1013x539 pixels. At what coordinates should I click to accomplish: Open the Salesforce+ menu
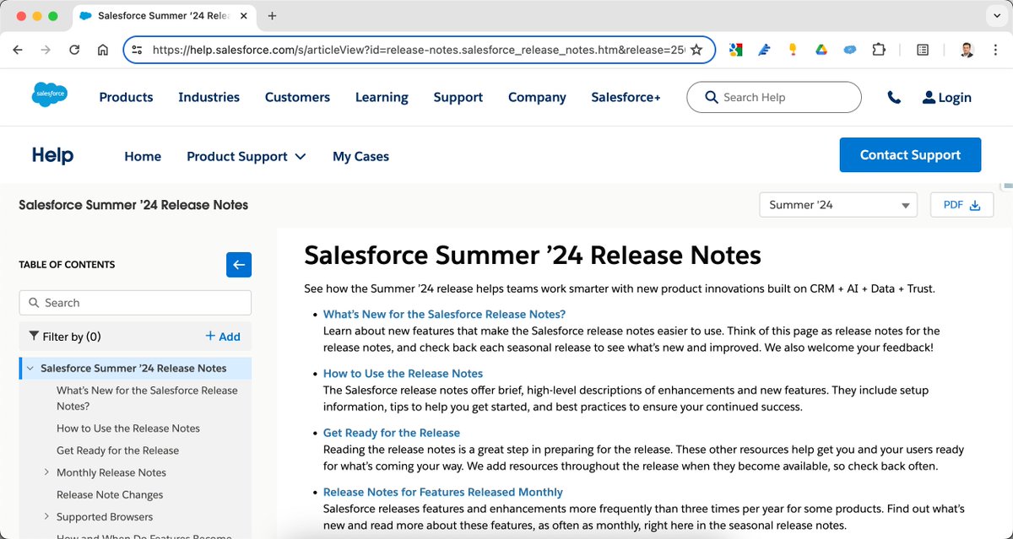click(626, 97)
